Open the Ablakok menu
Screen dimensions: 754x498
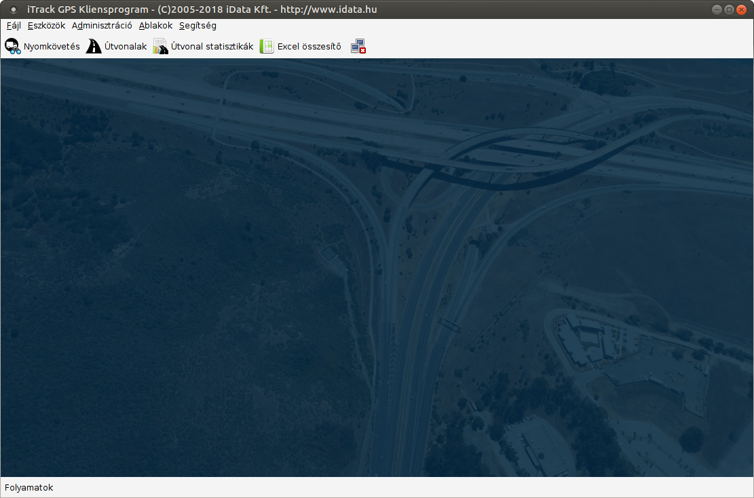point(155,26)
